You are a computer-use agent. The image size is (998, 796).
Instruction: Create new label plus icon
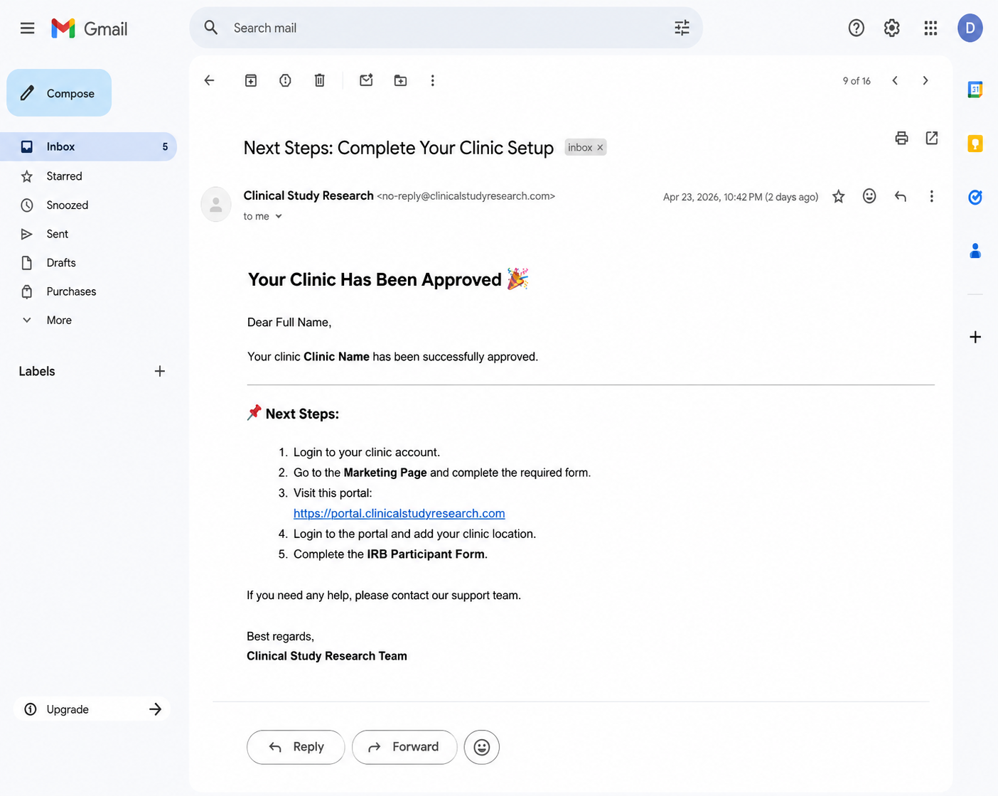tap(160, 371)
